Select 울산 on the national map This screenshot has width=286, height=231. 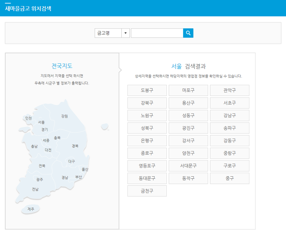pos(85,169)
